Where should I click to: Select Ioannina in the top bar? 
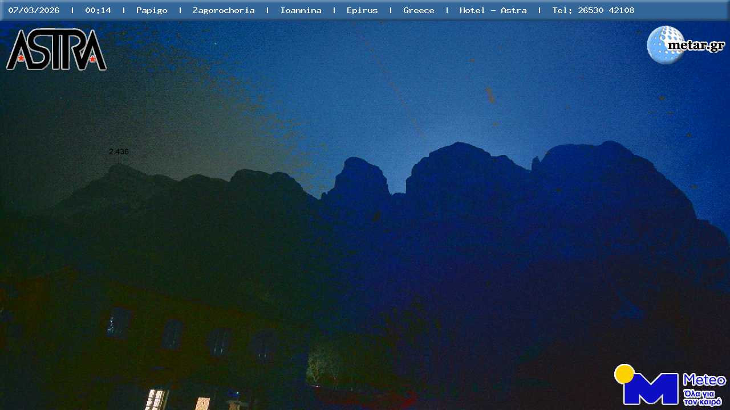click(301, 10)
